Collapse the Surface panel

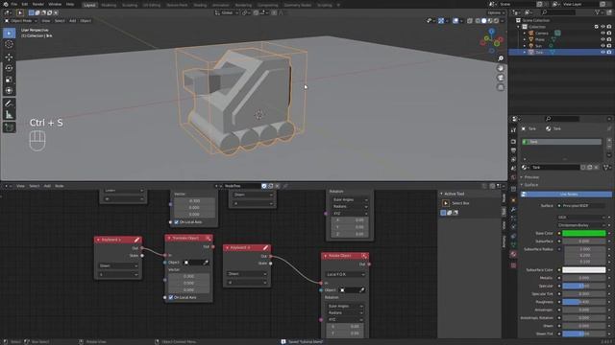[531, 185]
